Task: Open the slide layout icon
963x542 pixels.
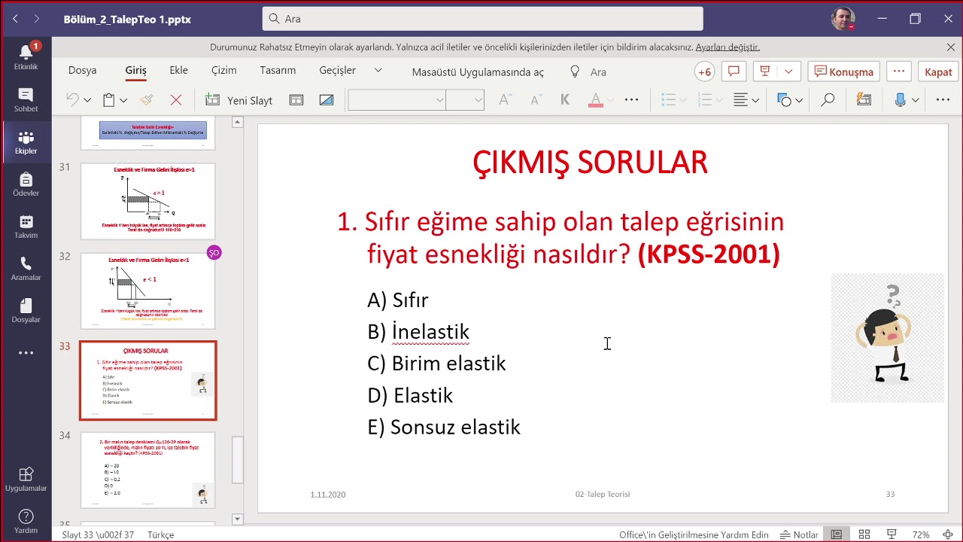Action: point(296,99)
